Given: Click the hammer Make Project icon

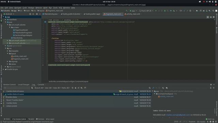Looking at the screenshot, I should [x=126, y=11].
